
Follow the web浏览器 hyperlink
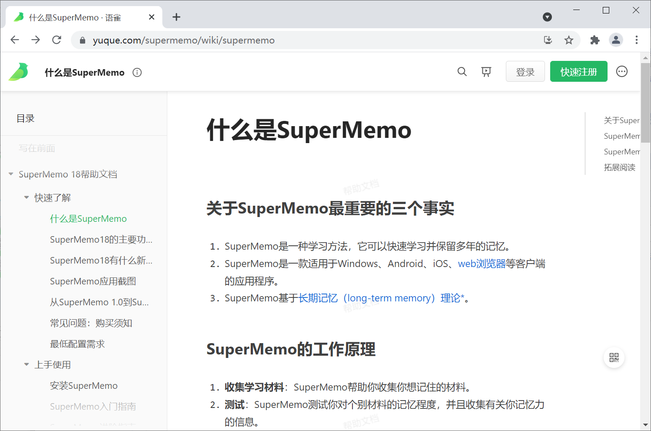click(482, 264)
